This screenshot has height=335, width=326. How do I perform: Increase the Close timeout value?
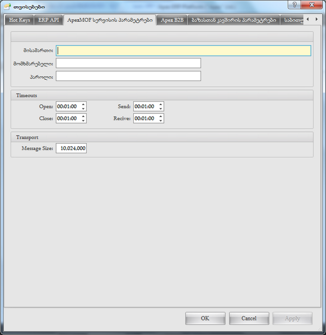point(83,115)
